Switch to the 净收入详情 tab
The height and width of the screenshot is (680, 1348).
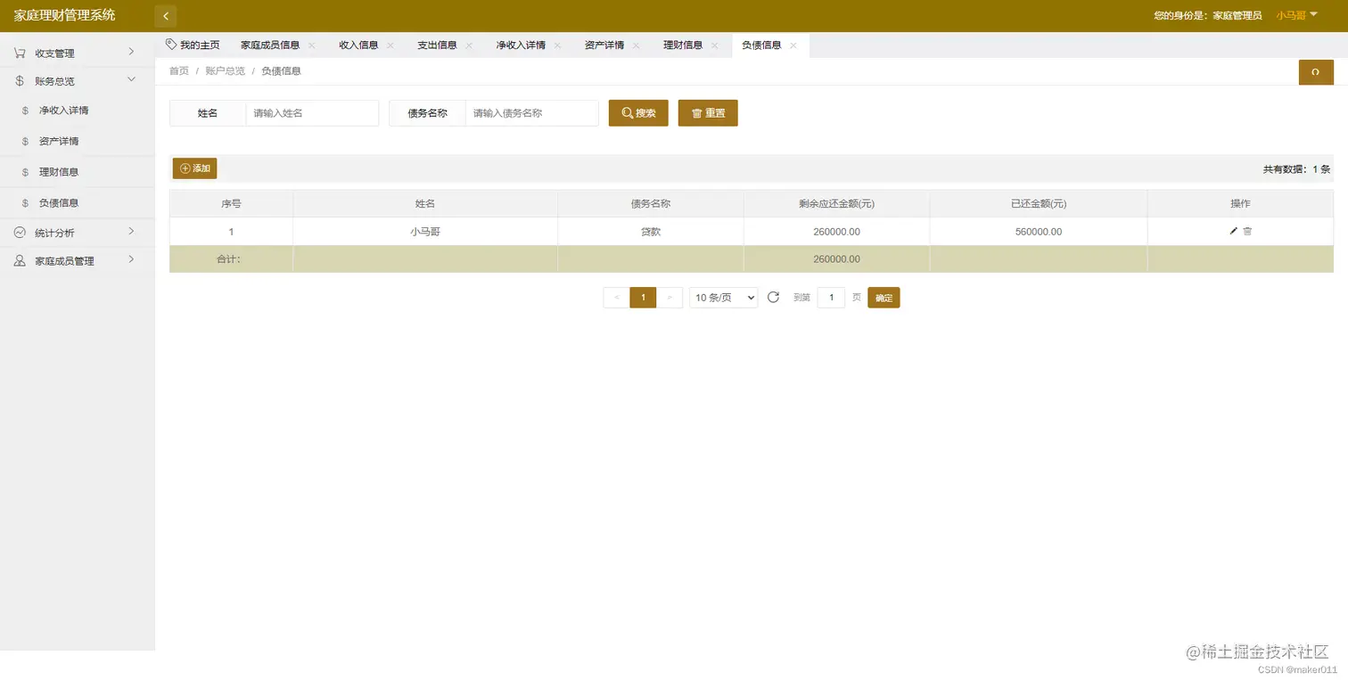tap(521, 45)
